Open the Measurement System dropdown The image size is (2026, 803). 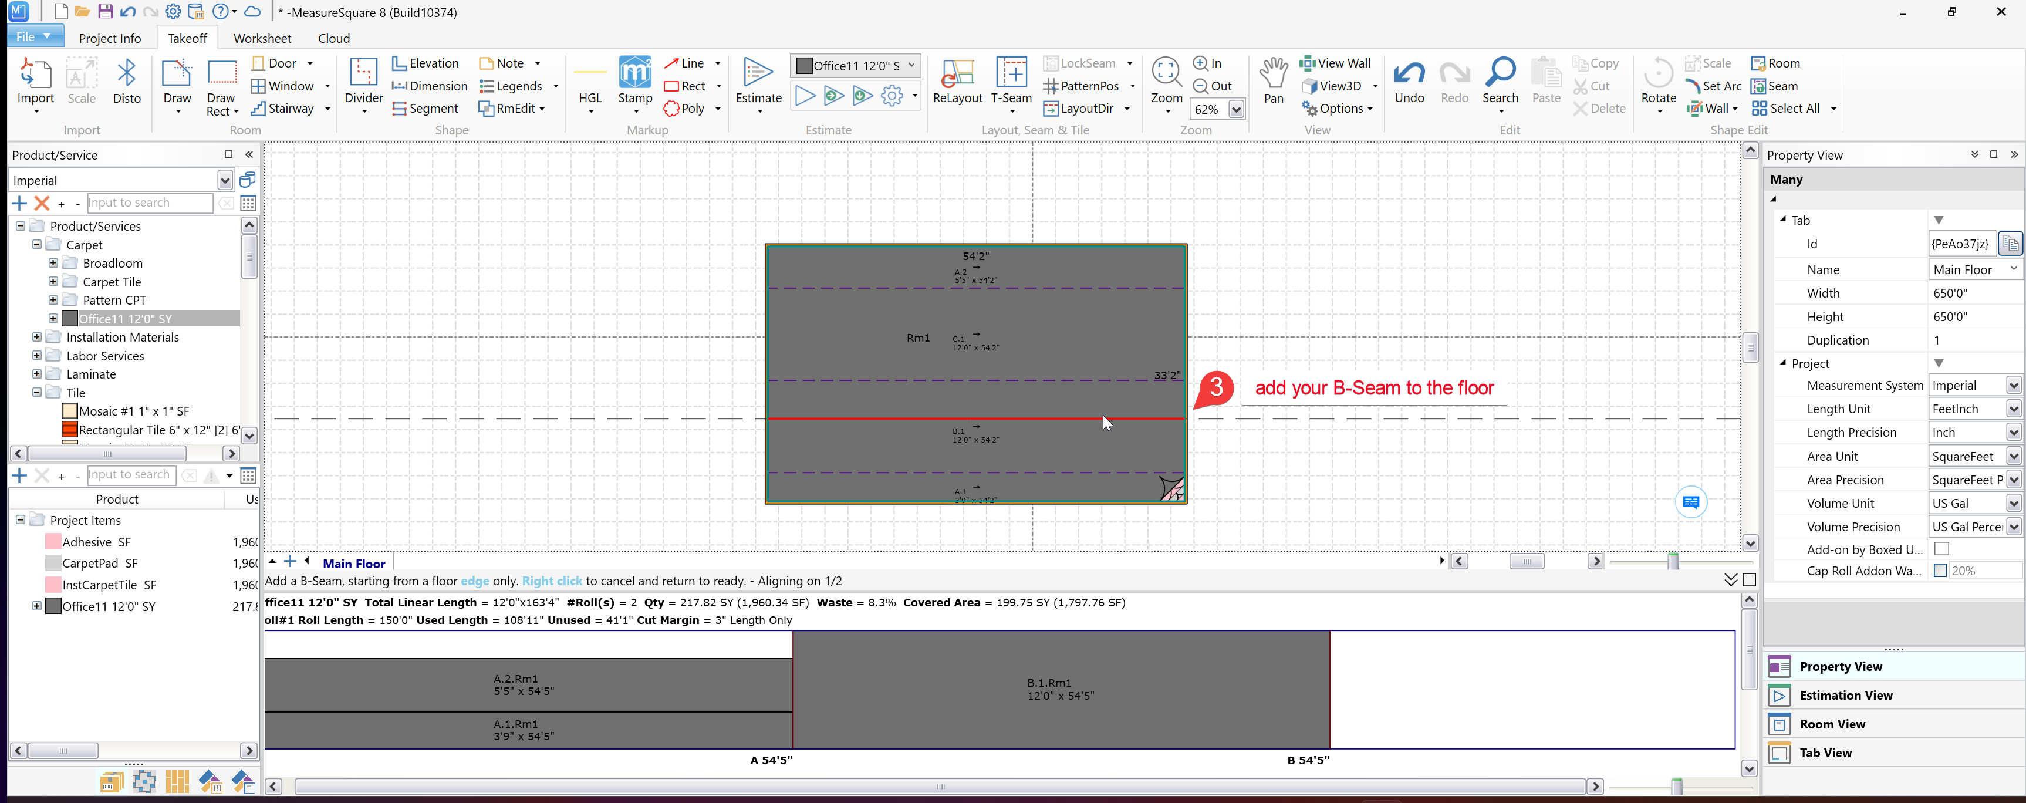pos(2013,386)
